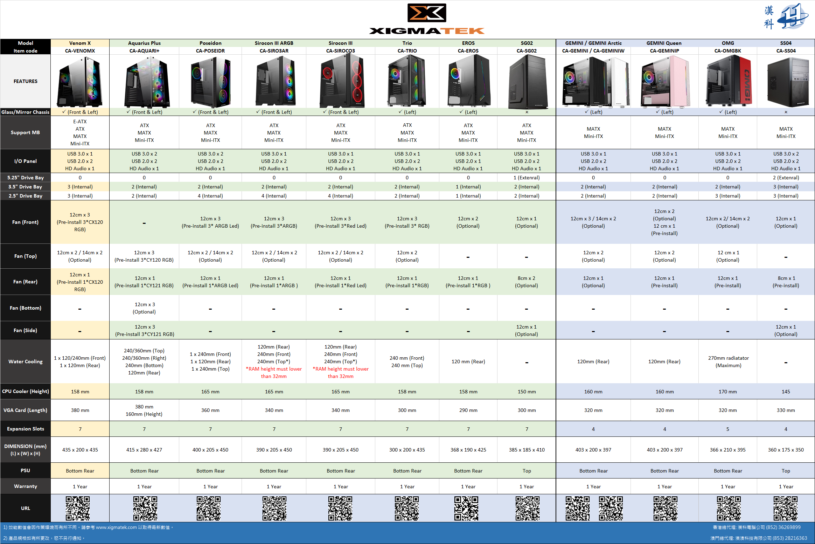Click the SS04 case image
Viewport: 815px width, 544px height.
[x=788, y=83]
